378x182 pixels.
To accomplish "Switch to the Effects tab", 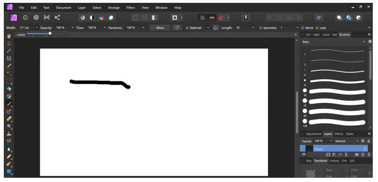I will point(339,134).
